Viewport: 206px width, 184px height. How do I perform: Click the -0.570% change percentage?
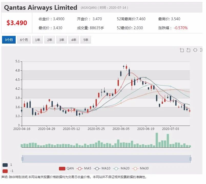181,28
